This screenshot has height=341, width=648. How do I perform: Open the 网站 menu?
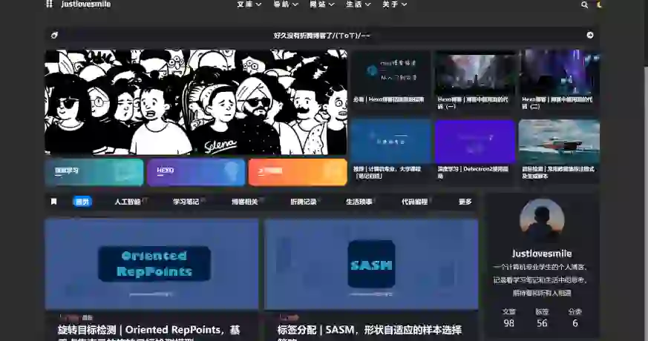[x=321, y=4]
